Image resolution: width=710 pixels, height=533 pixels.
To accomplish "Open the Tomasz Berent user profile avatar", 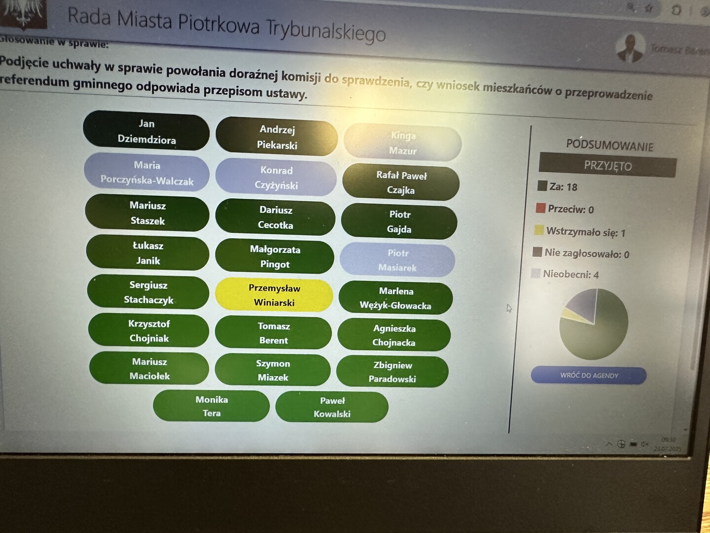I will (x=630, y=47).
